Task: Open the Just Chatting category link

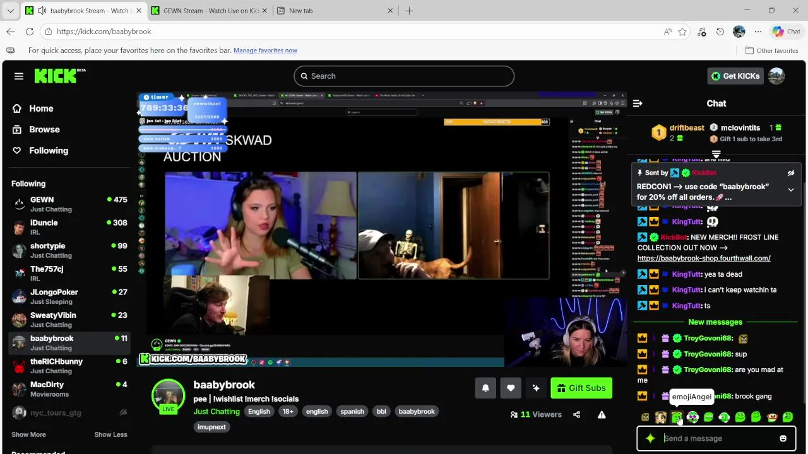Action: [217, 411]
